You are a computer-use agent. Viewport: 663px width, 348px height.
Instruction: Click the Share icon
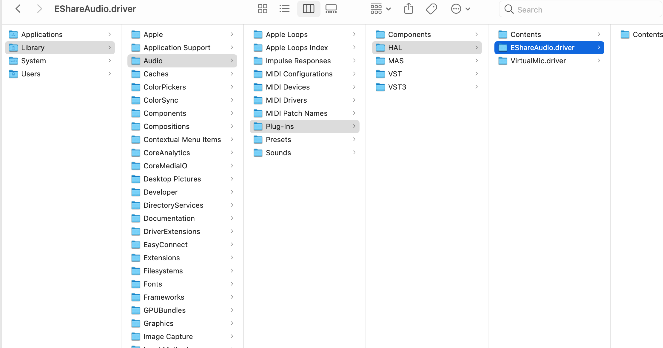(x=408, y=9)
